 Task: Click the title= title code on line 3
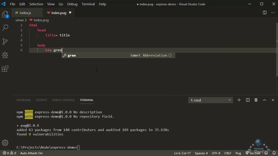coord(58,35)
